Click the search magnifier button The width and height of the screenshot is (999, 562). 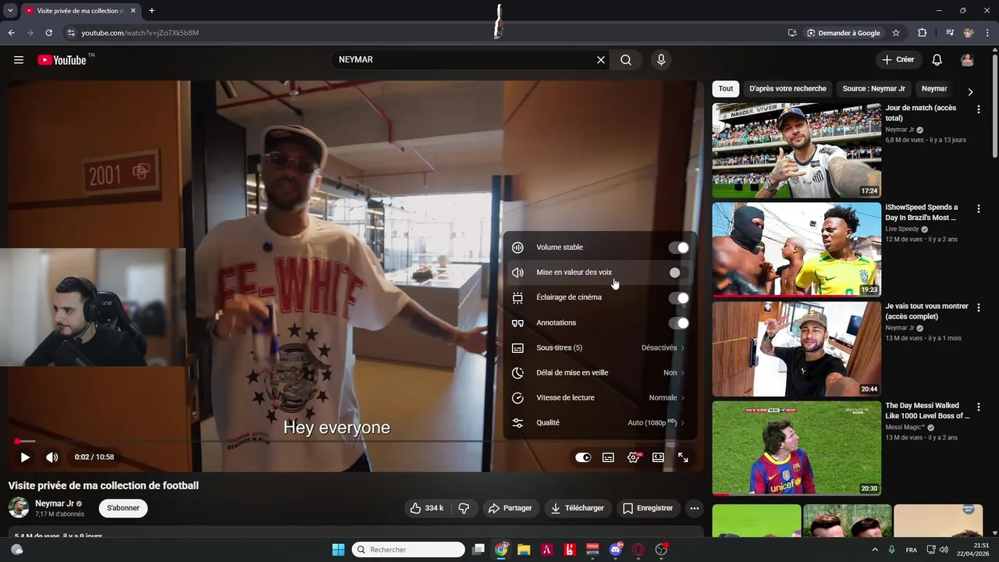tap(626, 60)
